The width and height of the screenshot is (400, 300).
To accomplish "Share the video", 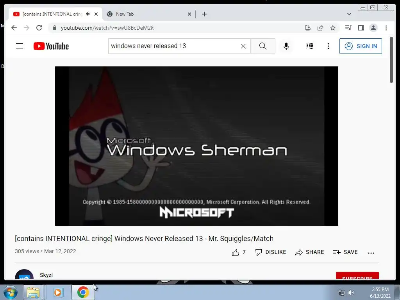I will click(309, 252).
